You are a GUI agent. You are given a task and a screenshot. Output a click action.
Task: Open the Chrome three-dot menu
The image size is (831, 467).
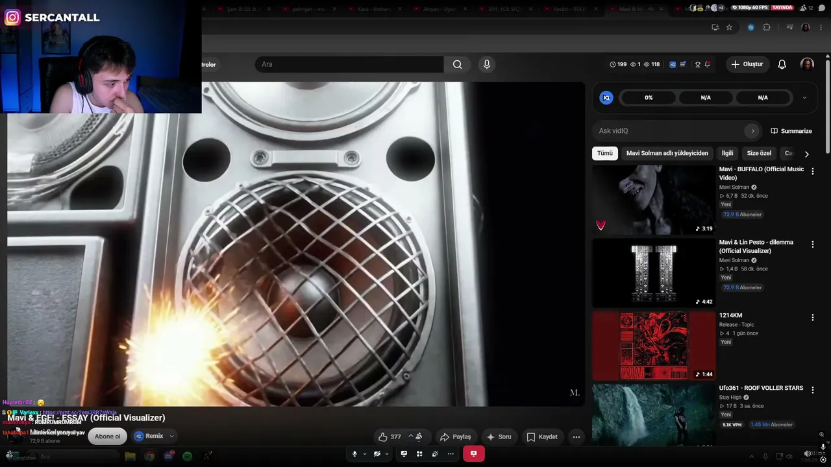pos(822,27)
